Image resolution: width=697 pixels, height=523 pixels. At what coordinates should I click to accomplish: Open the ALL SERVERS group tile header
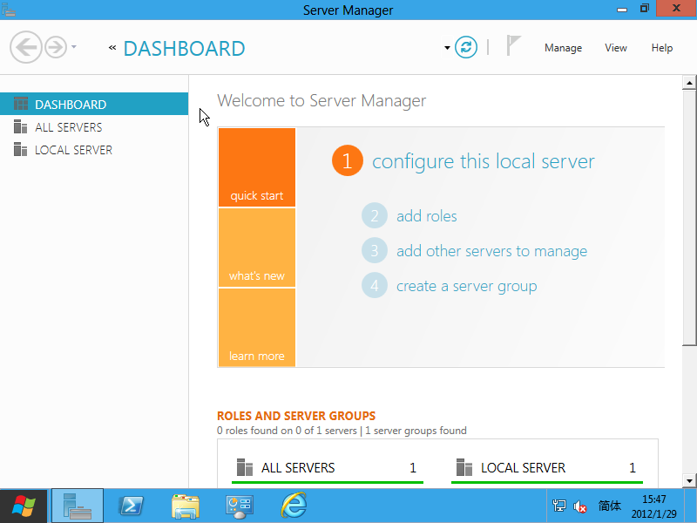pyautogui.click(x=328, y=468)
